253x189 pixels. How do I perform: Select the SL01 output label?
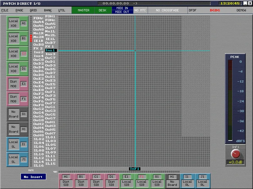pos(50,137)
